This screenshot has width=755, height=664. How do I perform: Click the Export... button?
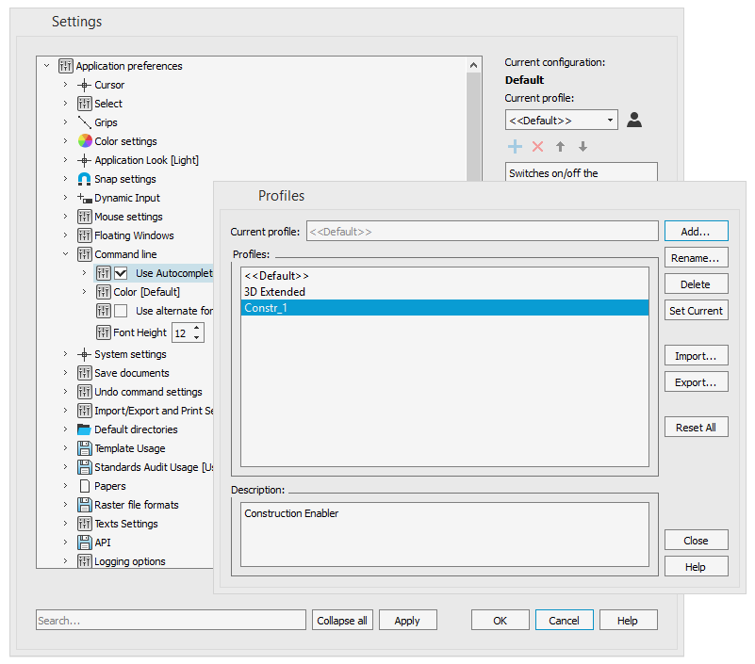[x=696, y=382]
